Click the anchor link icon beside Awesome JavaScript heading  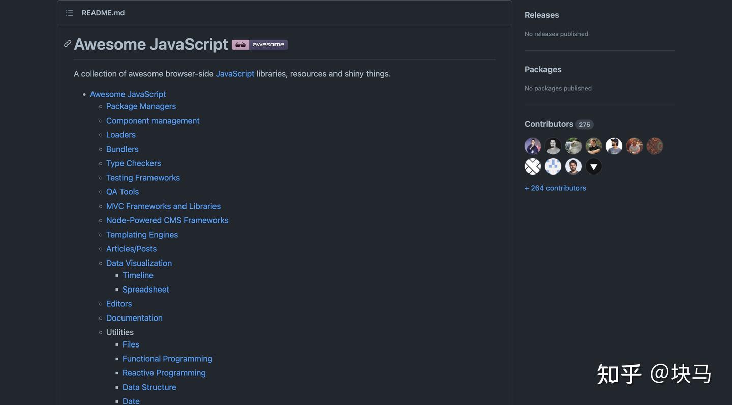pos(68,44)
